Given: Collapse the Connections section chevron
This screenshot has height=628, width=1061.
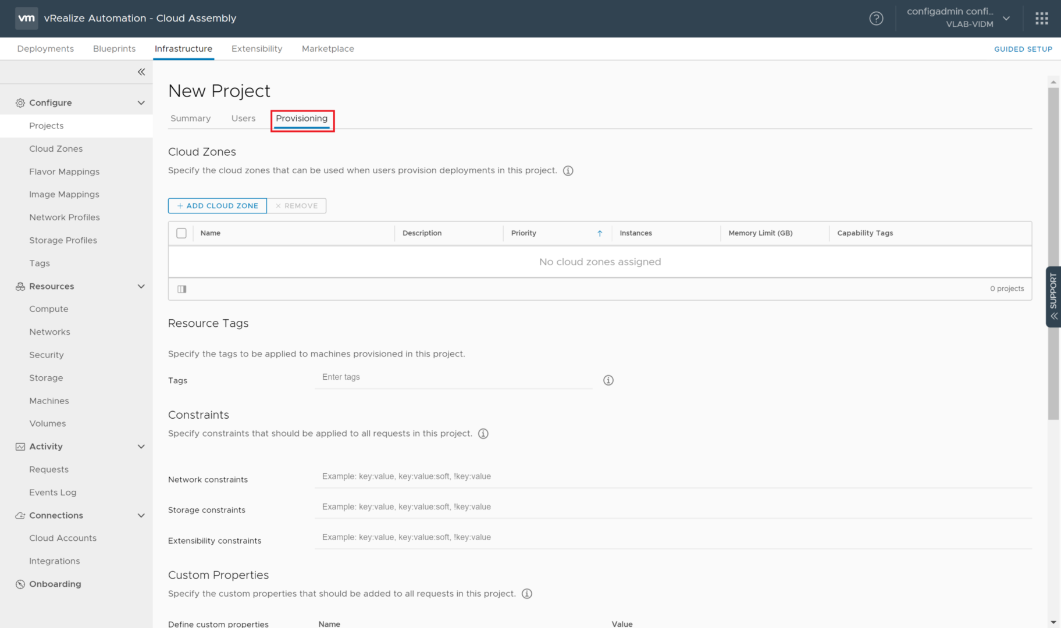Looking at the screenshot, I should pos(141,515).
